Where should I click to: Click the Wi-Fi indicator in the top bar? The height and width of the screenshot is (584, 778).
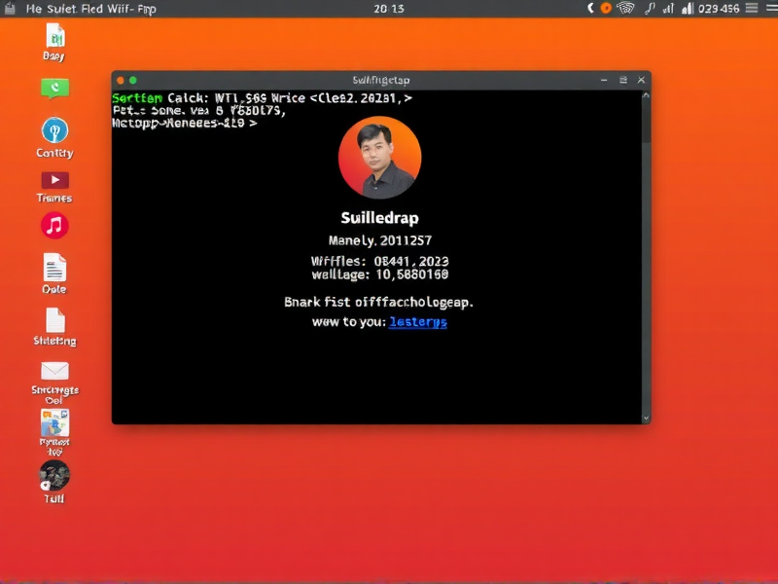(627, 9)
